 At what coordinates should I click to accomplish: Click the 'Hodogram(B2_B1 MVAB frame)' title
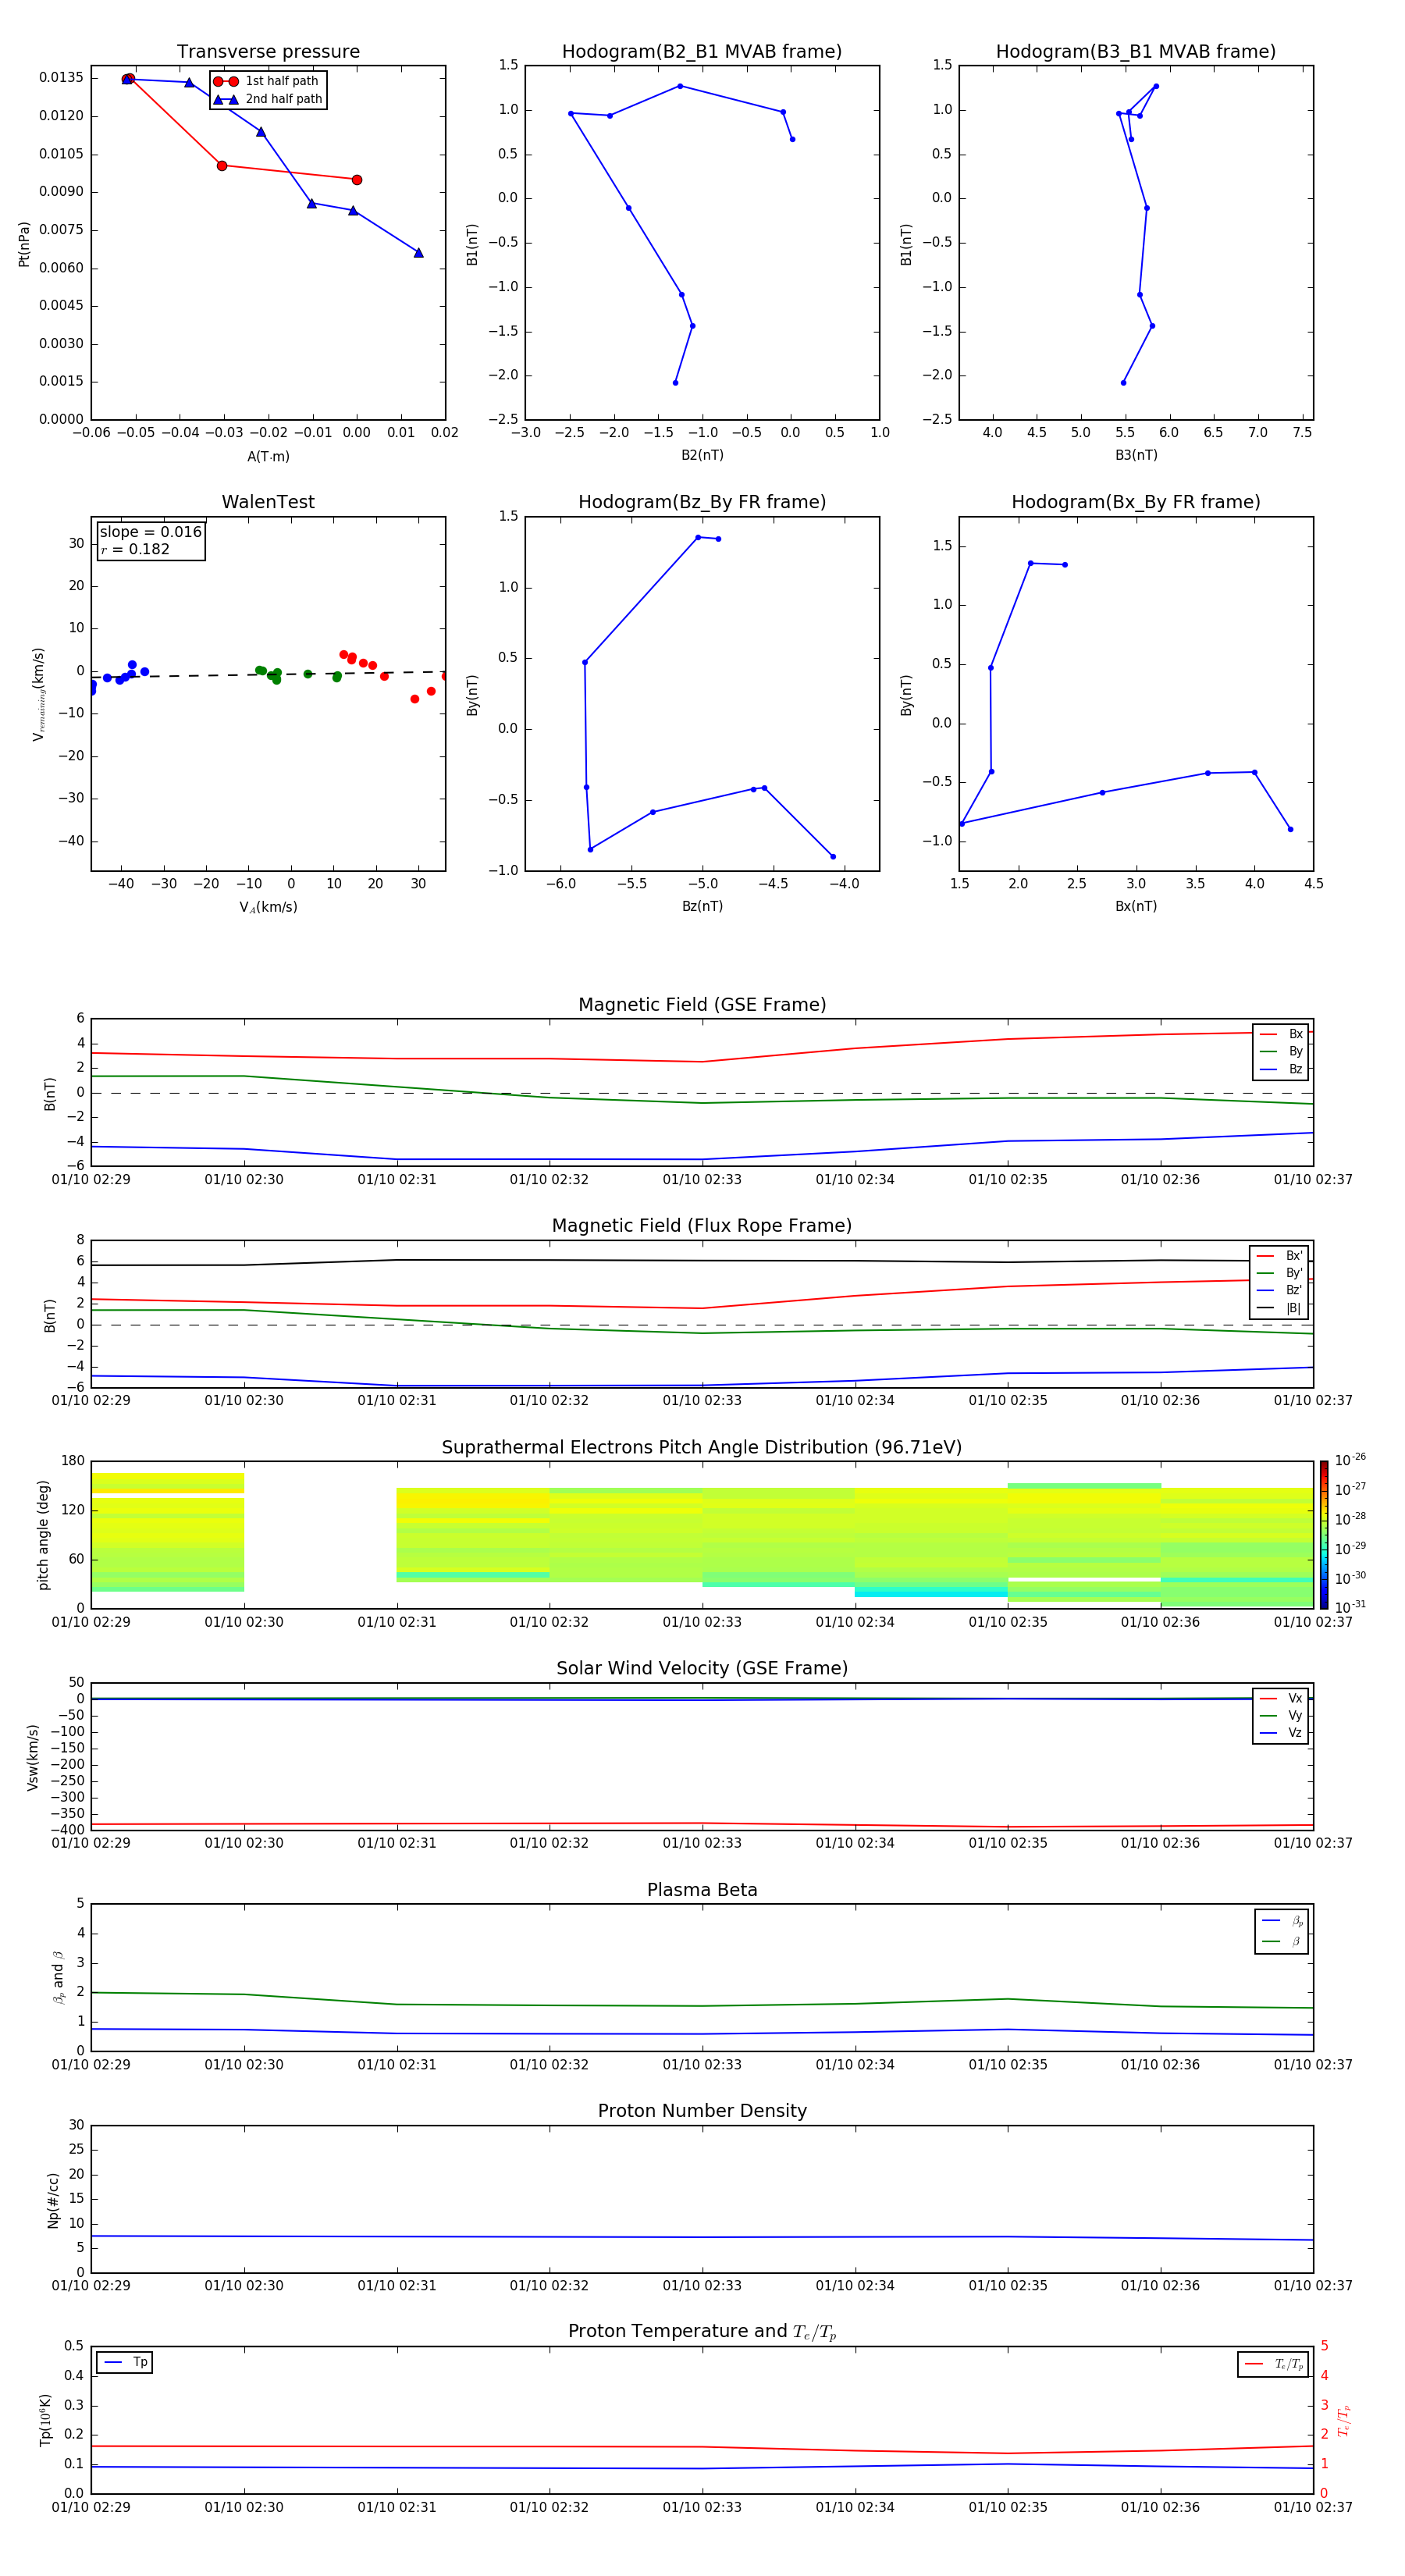click(x=702, y=52)
